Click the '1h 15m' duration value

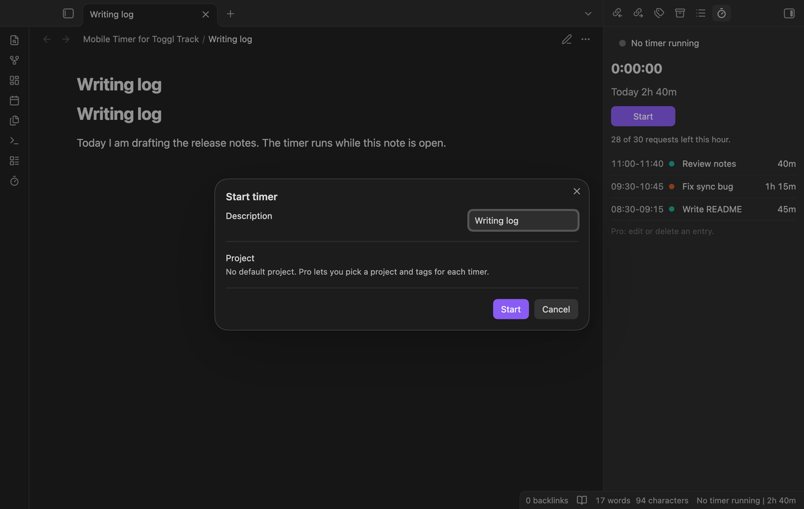pyautogui.click(x=781, y=186)
